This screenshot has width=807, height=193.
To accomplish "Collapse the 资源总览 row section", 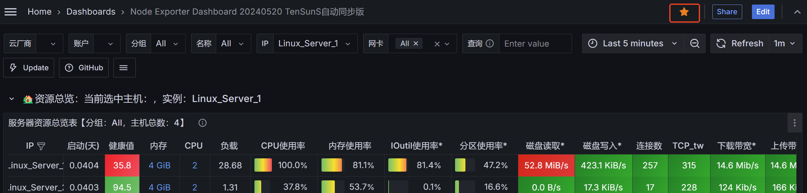I will coord(12,99).
